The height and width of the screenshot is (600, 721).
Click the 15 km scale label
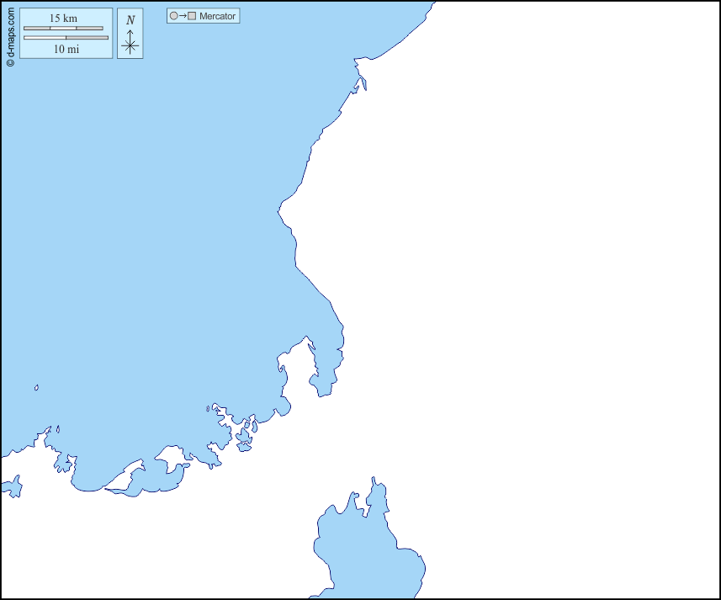[x=63, y=19]
